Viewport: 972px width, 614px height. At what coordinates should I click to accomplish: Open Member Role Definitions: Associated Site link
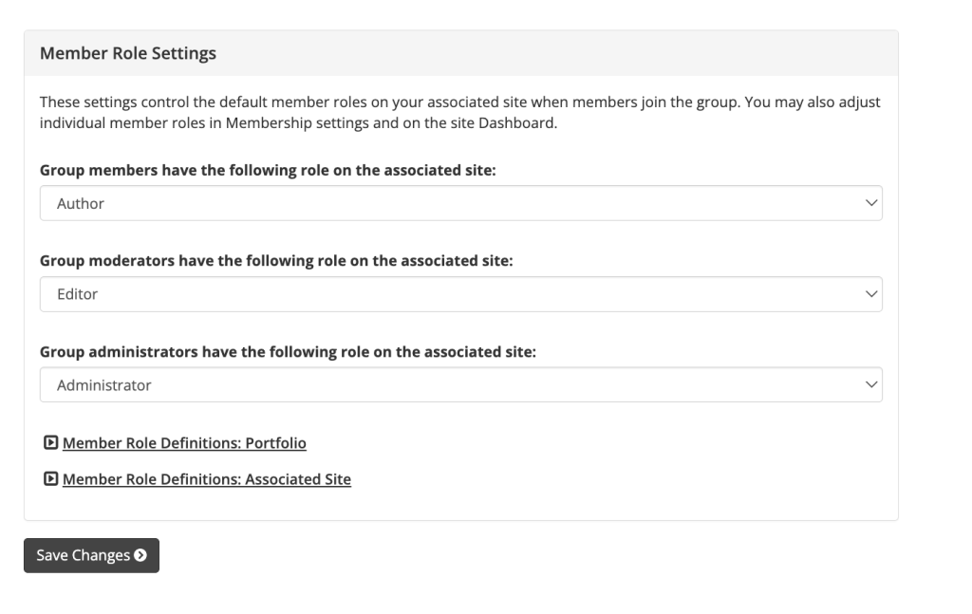206,479
